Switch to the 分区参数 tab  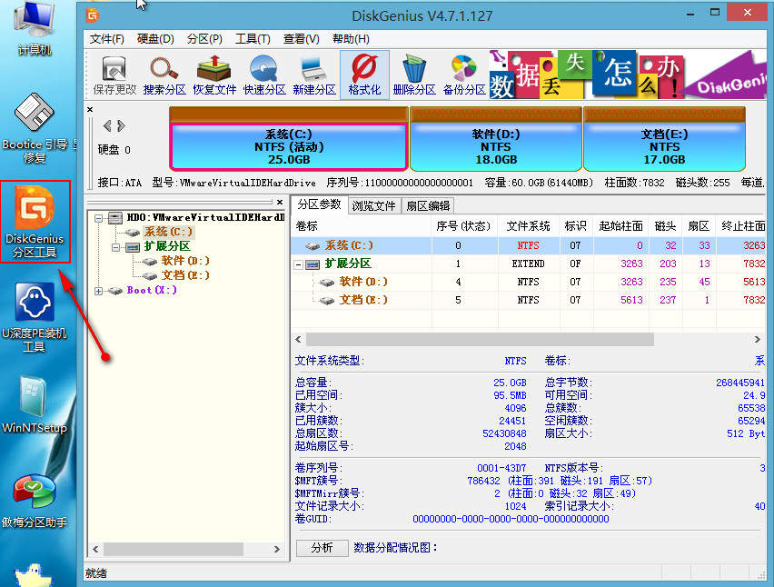320,204
